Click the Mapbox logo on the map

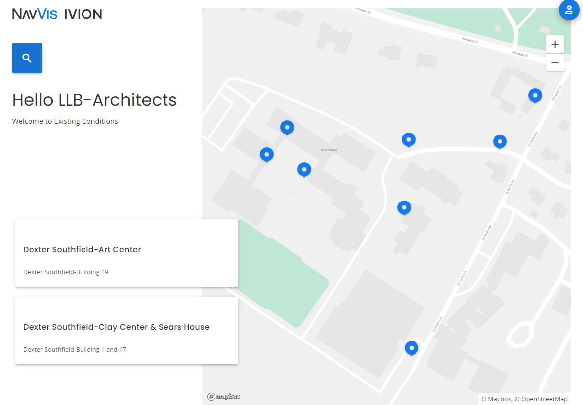coord(223,396)
